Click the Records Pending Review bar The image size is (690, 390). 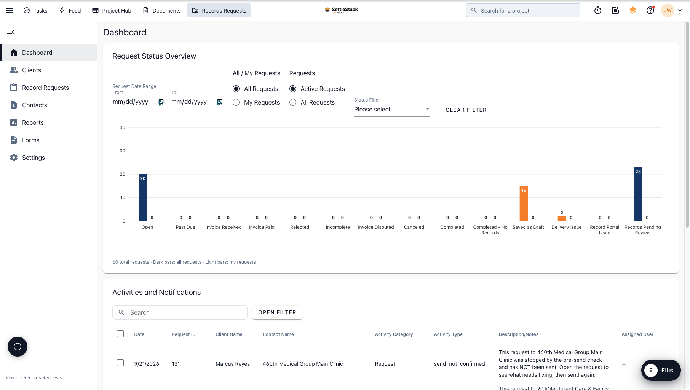point(638,194)
